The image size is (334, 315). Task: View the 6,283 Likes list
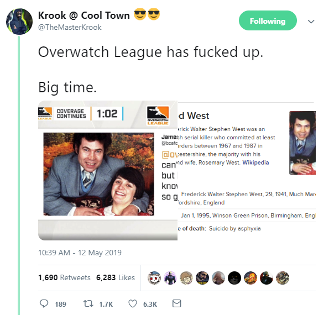(x=116, y=277)
